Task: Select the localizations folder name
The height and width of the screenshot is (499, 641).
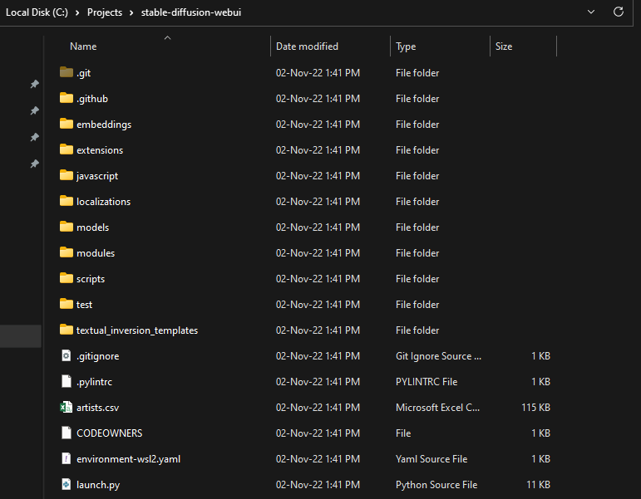Action: [103, 202]
